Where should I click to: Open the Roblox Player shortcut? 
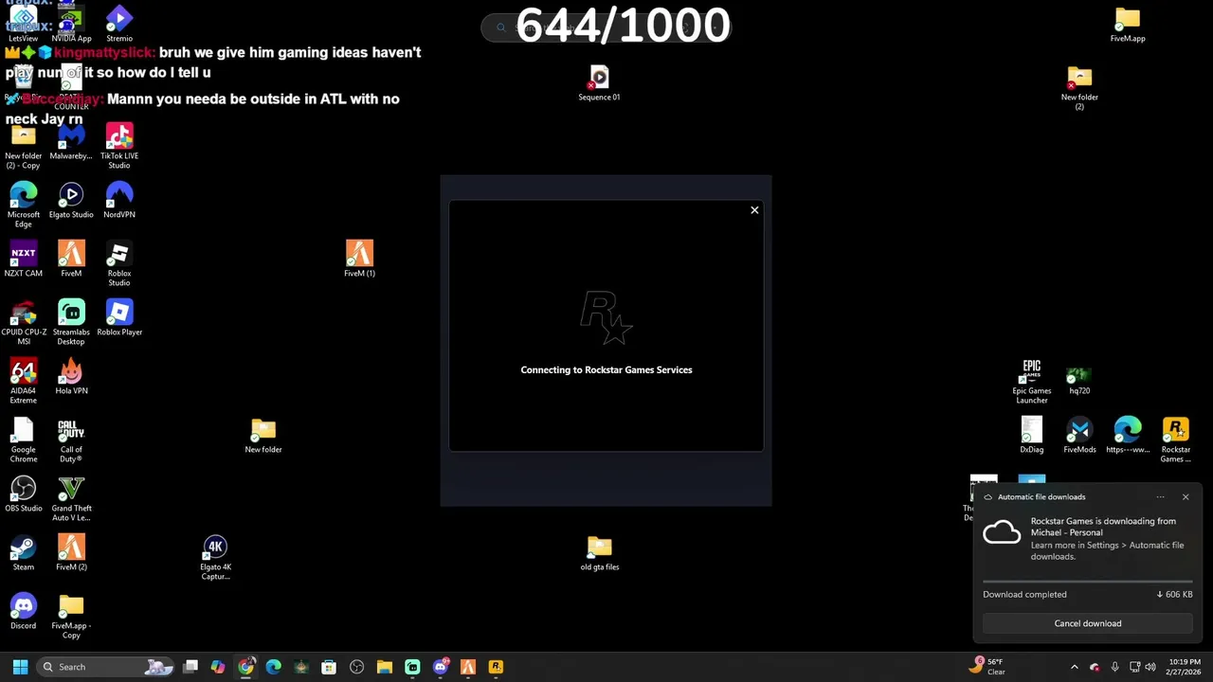(x=119, y=318)
